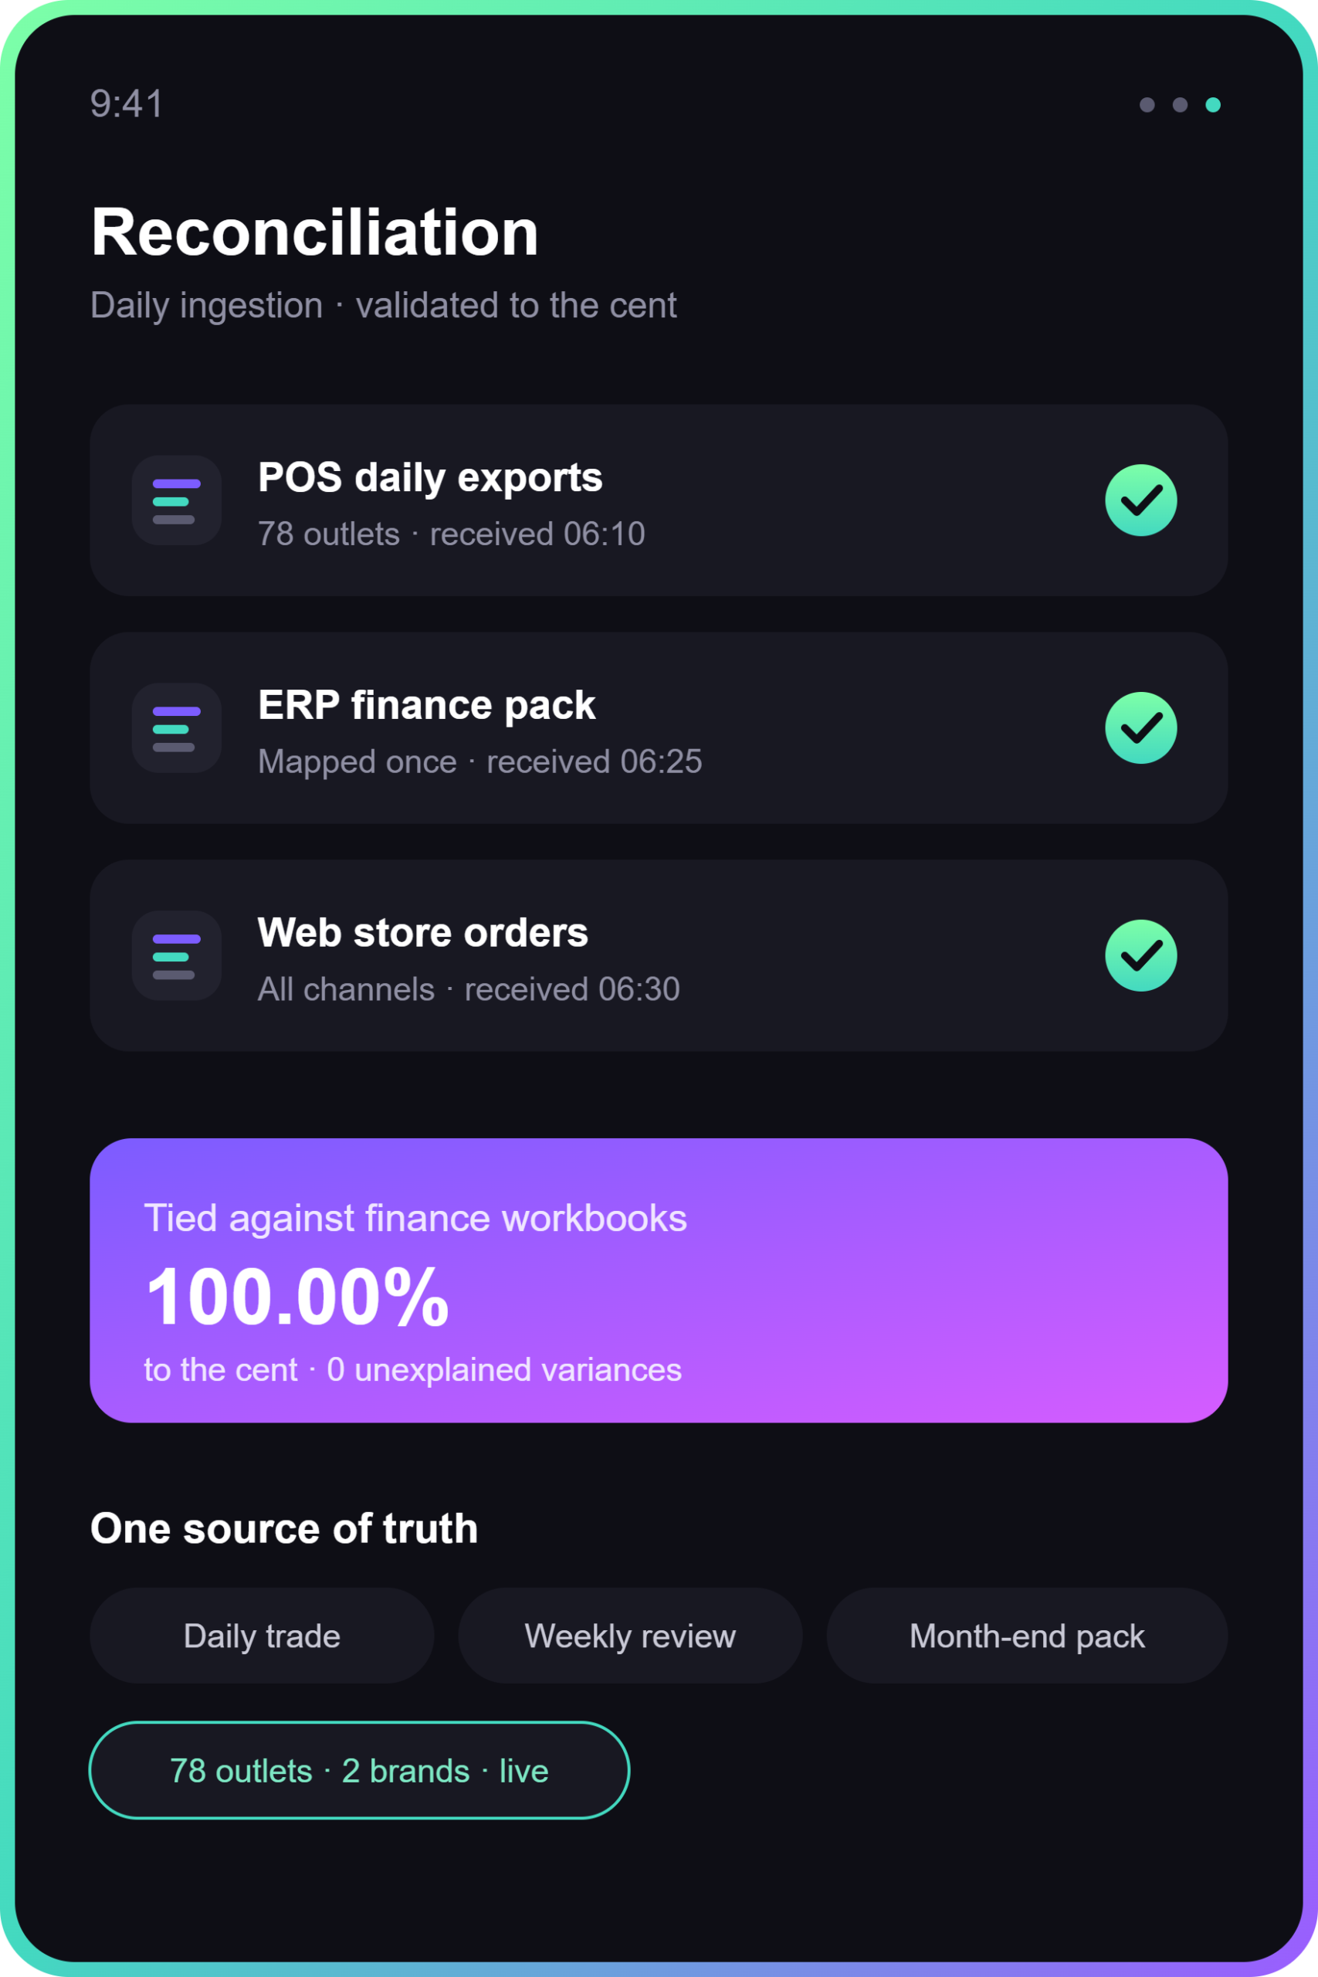This screenshot has width=1318, height=1977.
Task: Click the green checkmark for POS daily exports
Action: pyautogui.click(x=1140, y=500)
